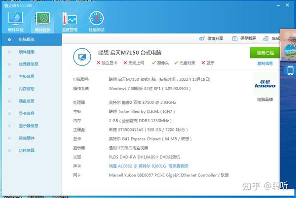This screenshot has height=198, width=296.
Task: Click the 英特尔 酷睿2 双核 E7500 processor value
Action: click(x=143, y=102)
